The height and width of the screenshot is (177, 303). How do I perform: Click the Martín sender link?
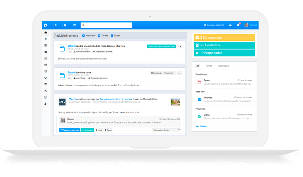coord(73,99)
